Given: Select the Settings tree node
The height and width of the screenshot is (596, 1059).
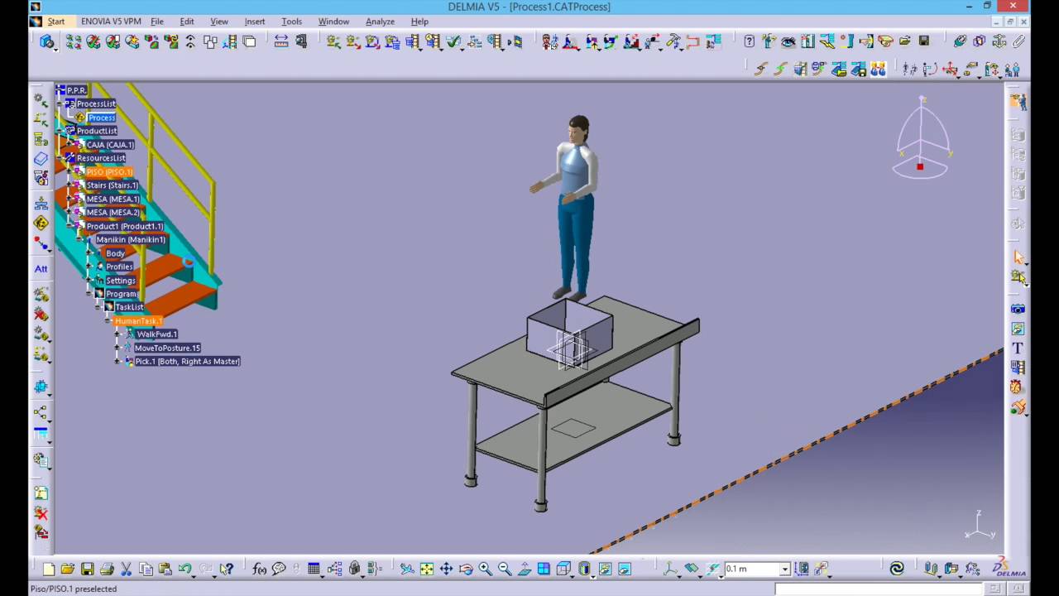Looking at the screenshot, I should [120, 281].
